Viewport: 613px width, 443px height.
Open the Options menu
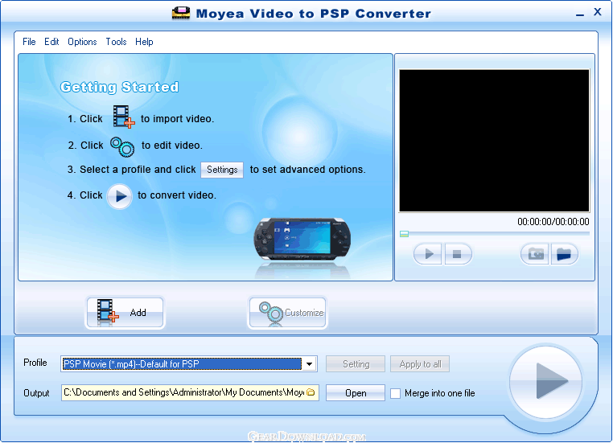[82, 42]
